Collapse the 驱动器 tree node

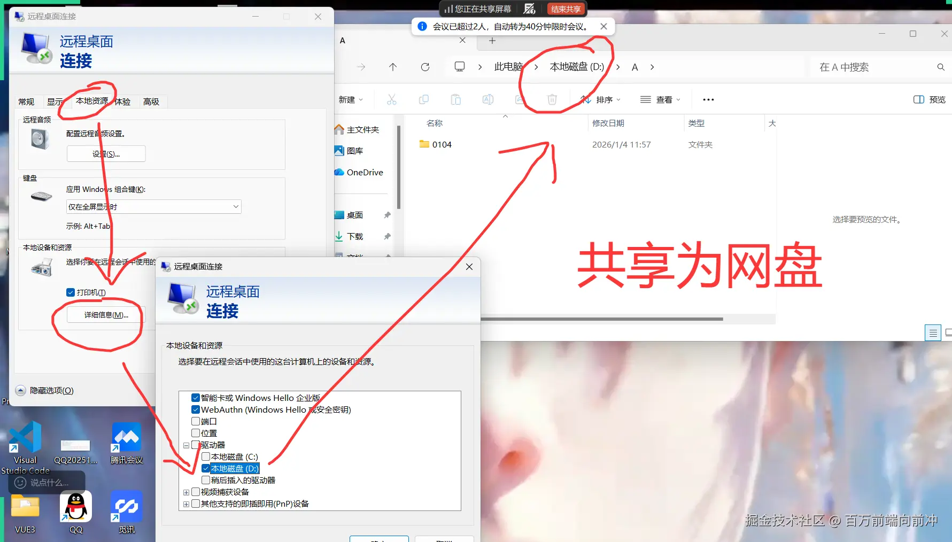tap(186, 445)
